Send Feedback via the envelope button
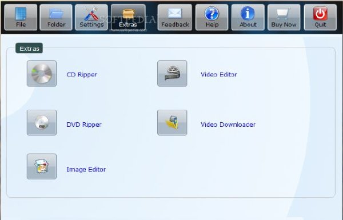 point(175,17)
